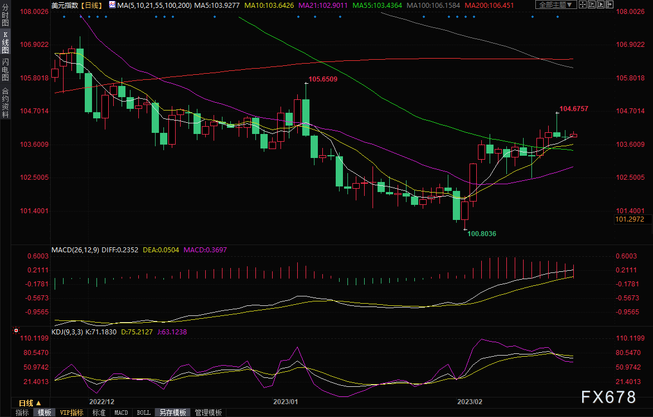Open 合约资料 contract info tab

5,102
